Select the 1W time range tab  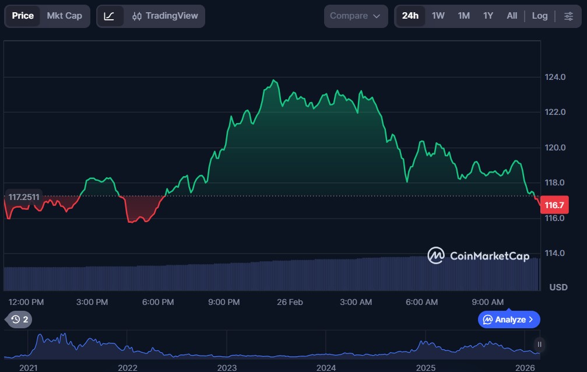click(x=438, y=16)
